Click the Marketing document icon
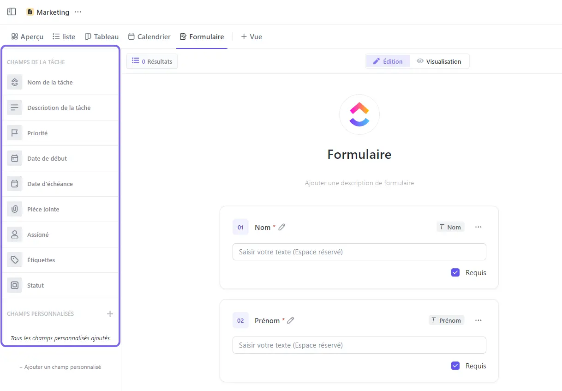Image resolution: width=562 pixels, height=391 pixels. click(x=30, y=12)
